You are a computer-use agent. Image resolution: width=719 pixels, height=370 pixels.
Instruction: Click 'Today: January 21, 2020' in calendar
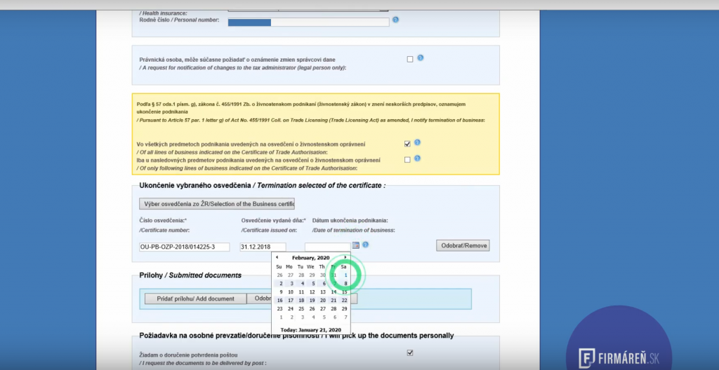click(311, 329)
